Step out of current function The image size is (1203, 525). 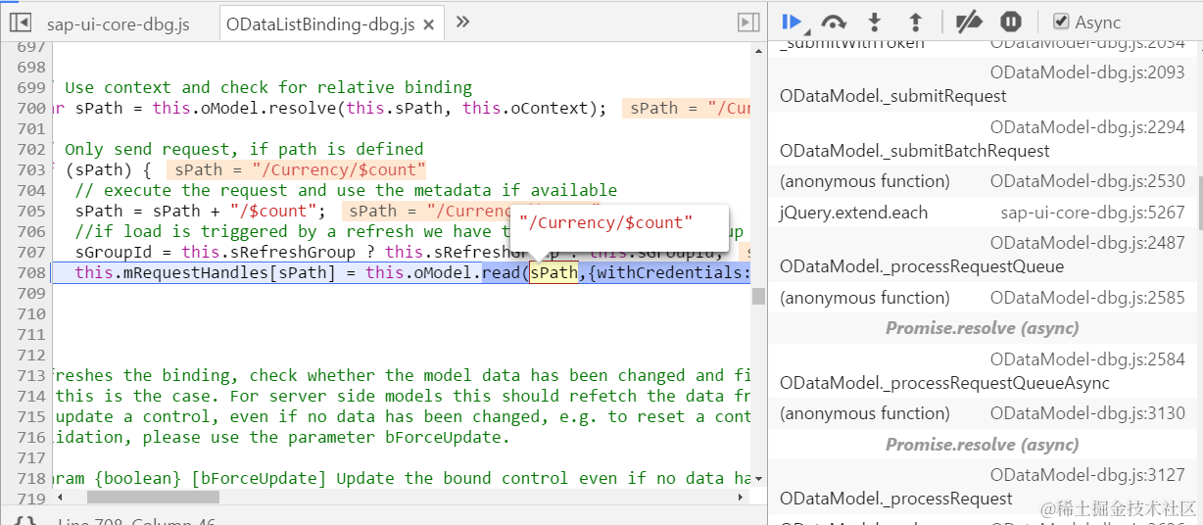[915, 22]
